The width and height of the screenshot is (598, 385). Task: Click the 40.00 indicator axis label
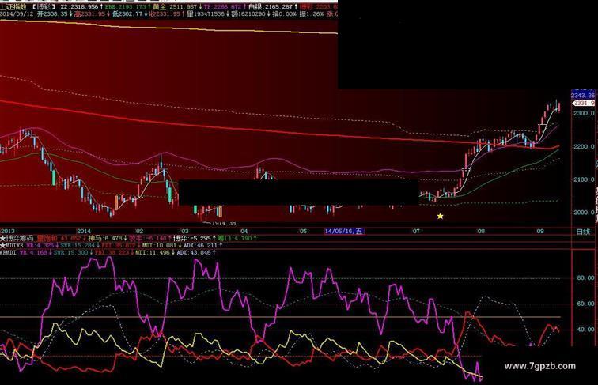tap(586, 330)
